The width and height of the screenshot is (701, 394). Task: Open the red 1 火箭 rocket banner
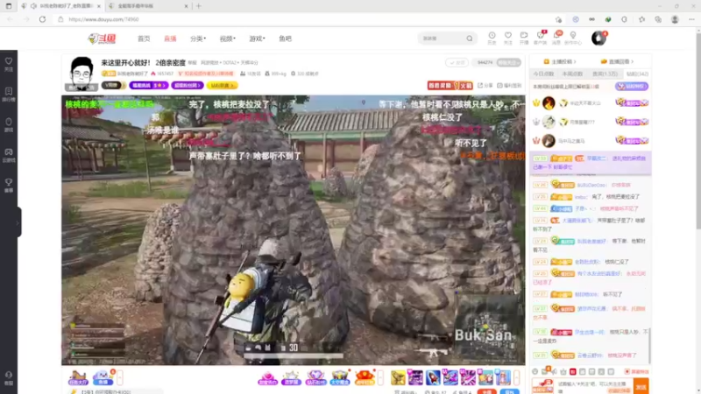click(x=450, y=85)
